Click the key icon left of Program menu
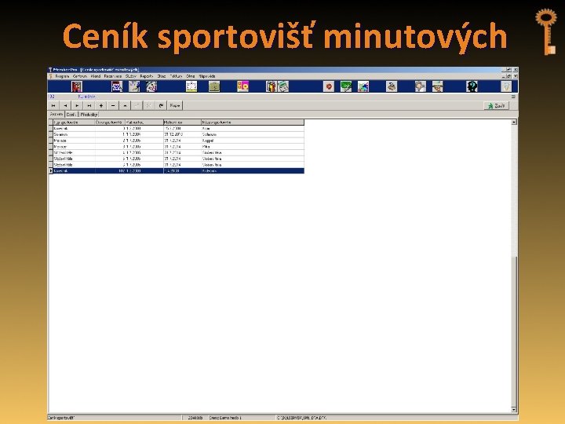 tap(51, 76)
